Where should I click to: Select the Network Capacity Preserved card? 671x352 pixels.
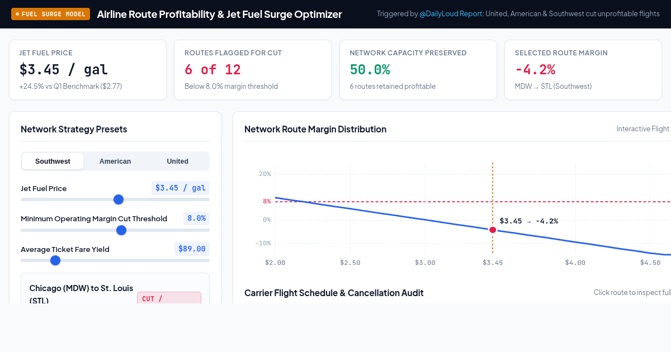tap(418, 70)
